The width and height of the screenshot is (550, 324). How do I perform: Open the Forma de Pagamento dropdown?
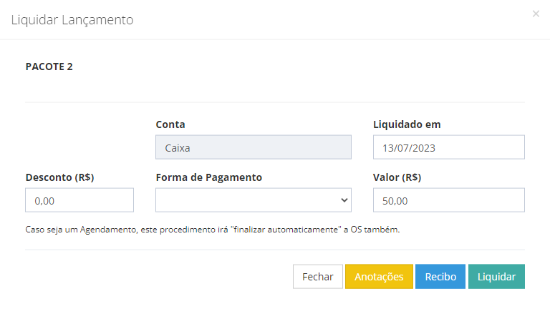click(x=254, y=200)
